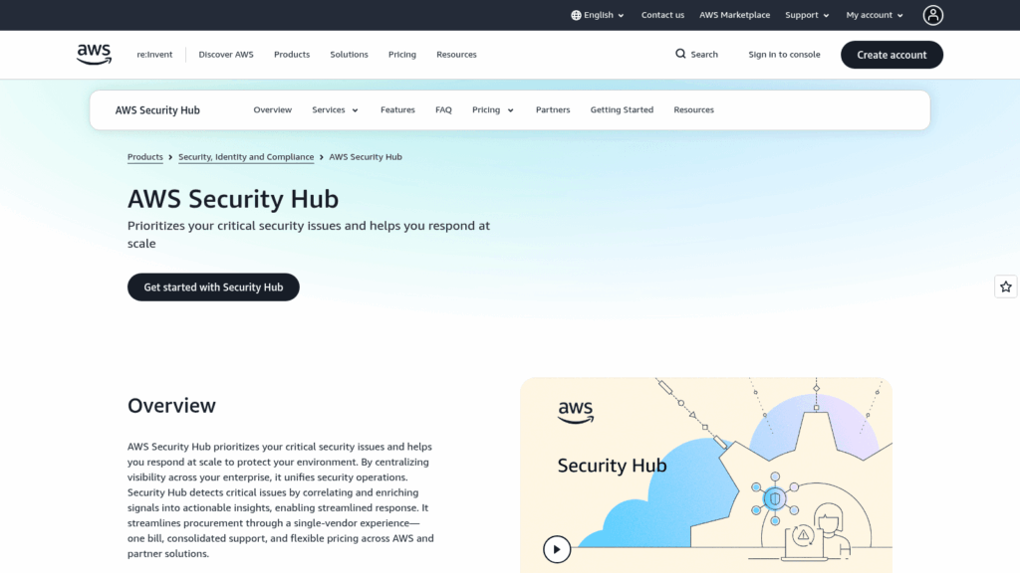The image size is (1020, 573).
Task: Click the globe language icon
Action: (576, 15)
